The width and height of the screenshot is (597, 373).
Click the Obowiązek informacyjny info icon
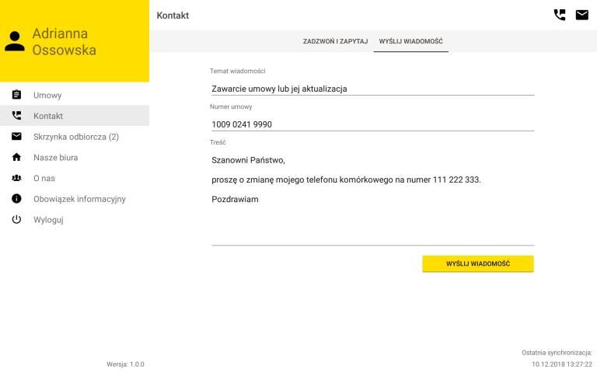click(16, 199)
